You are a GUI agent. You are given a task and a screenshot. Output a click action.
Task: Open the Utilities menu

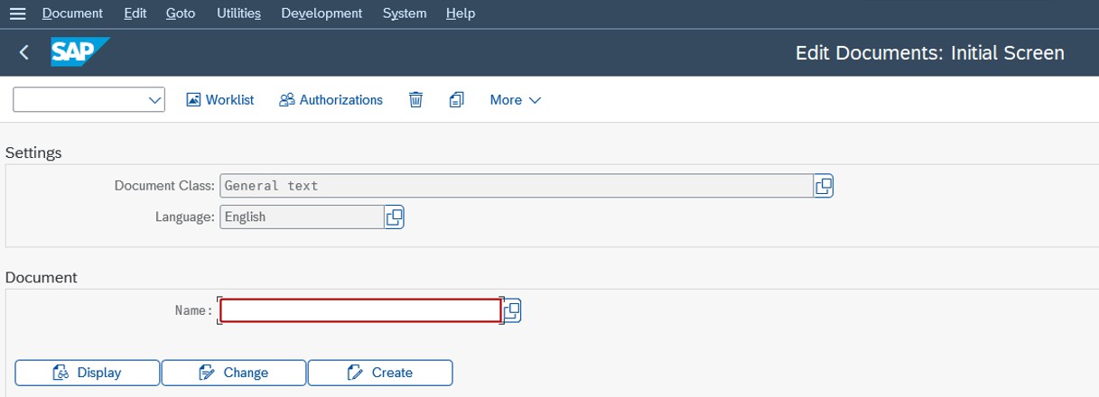(239, 14)
